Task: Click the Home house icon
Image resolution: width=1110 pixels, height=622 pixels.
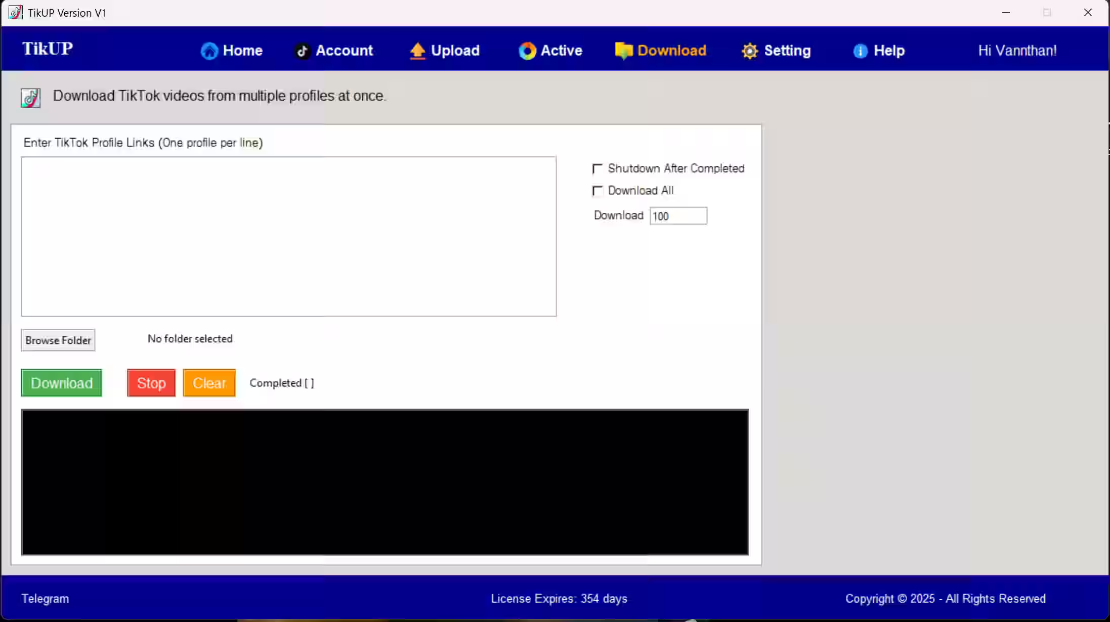Action: pyautogui.click(x=209, y=51)
